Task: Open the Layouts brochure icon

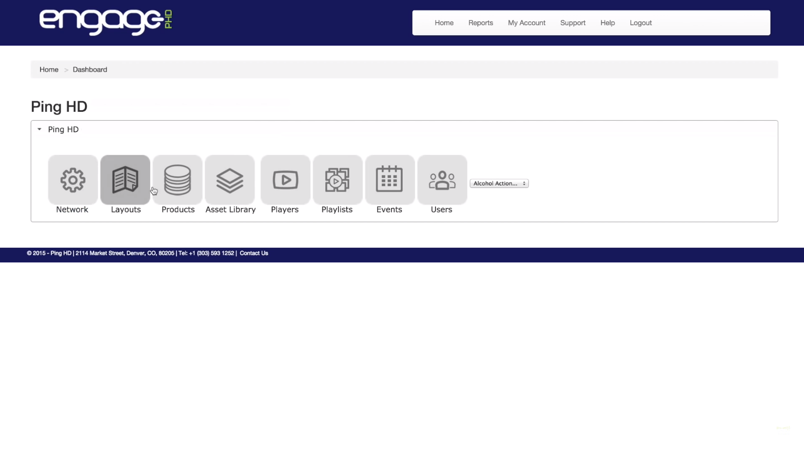Action: [x=125, y=180]
